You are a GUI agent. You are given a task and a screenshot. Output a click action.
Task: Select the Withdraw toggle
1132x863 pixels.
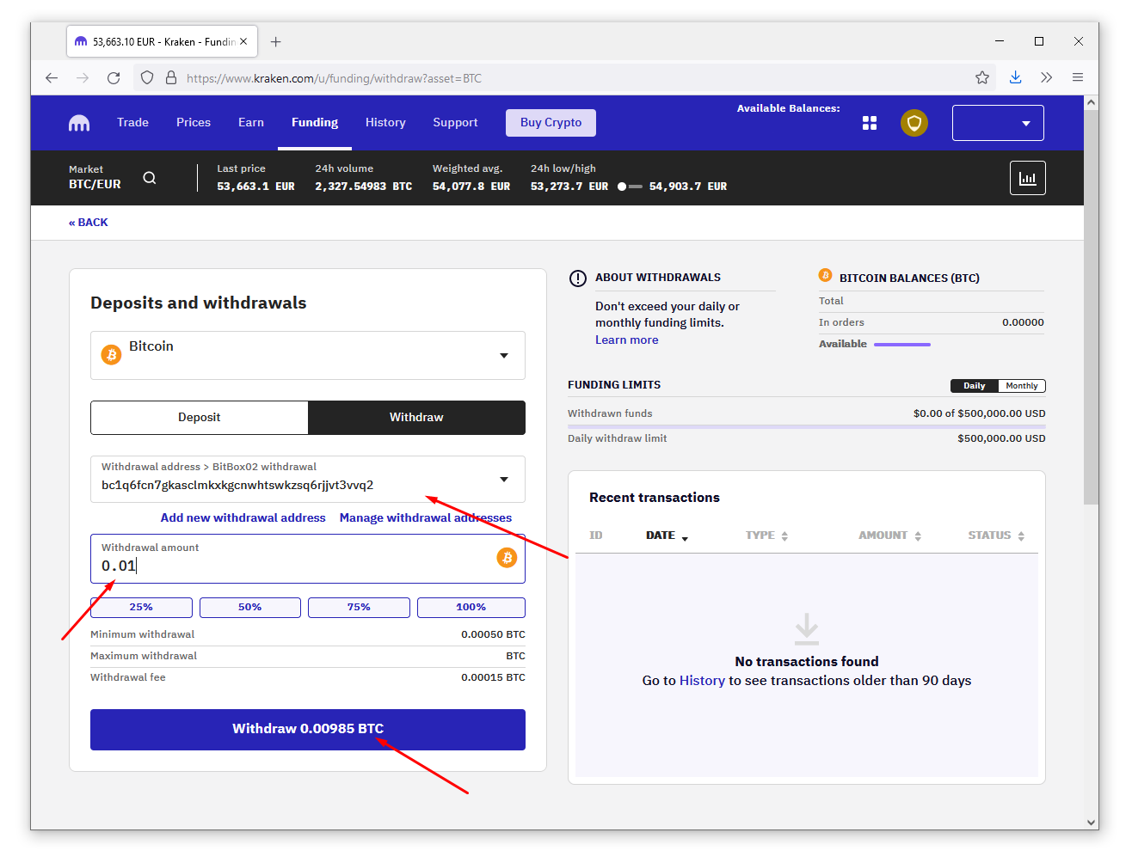[416, 418]
